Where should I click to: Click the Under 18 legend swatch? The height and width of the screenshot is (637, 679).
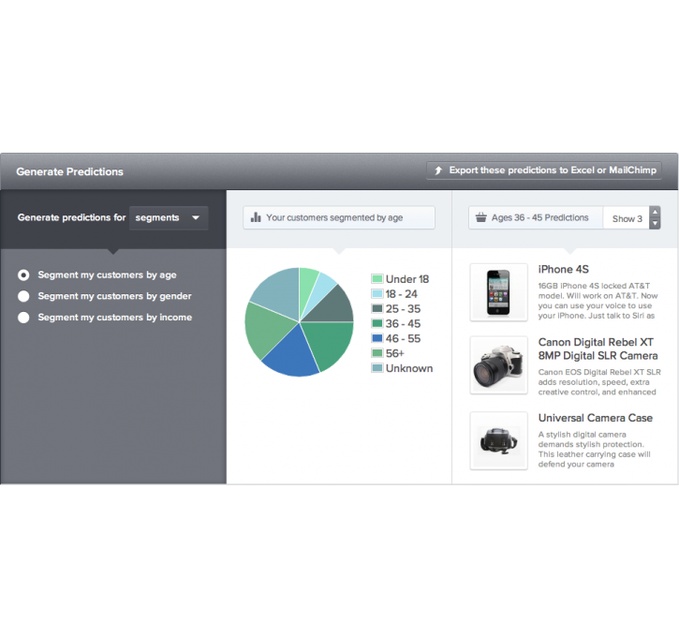tap(377, 279)
